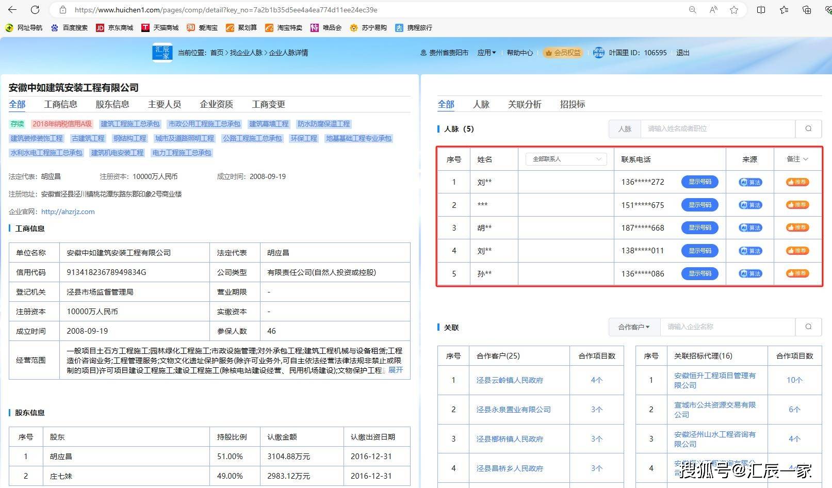Reload the page with refresh icon
832x488 pixels.
pos(35,9)
